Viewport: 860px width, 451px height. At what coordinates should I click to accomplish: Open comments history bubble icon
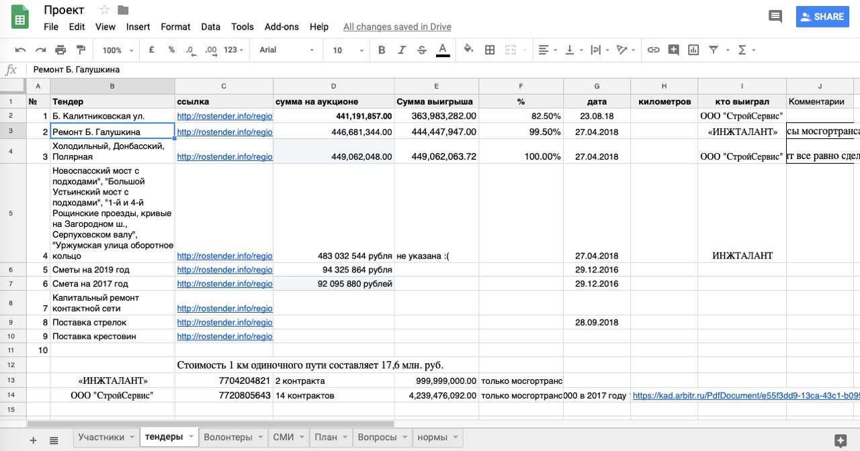(775, 17)
